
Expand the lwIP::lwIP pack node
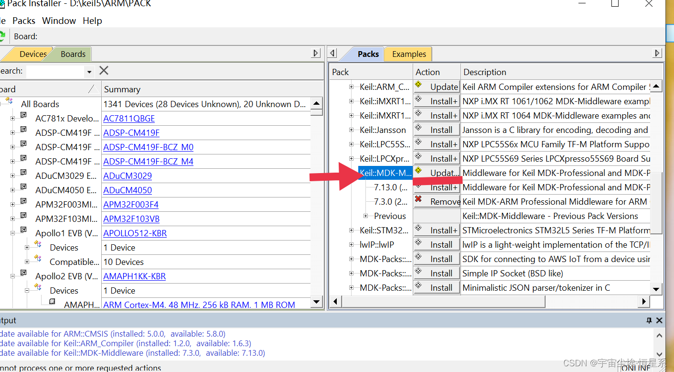click(x=351, y=245)
